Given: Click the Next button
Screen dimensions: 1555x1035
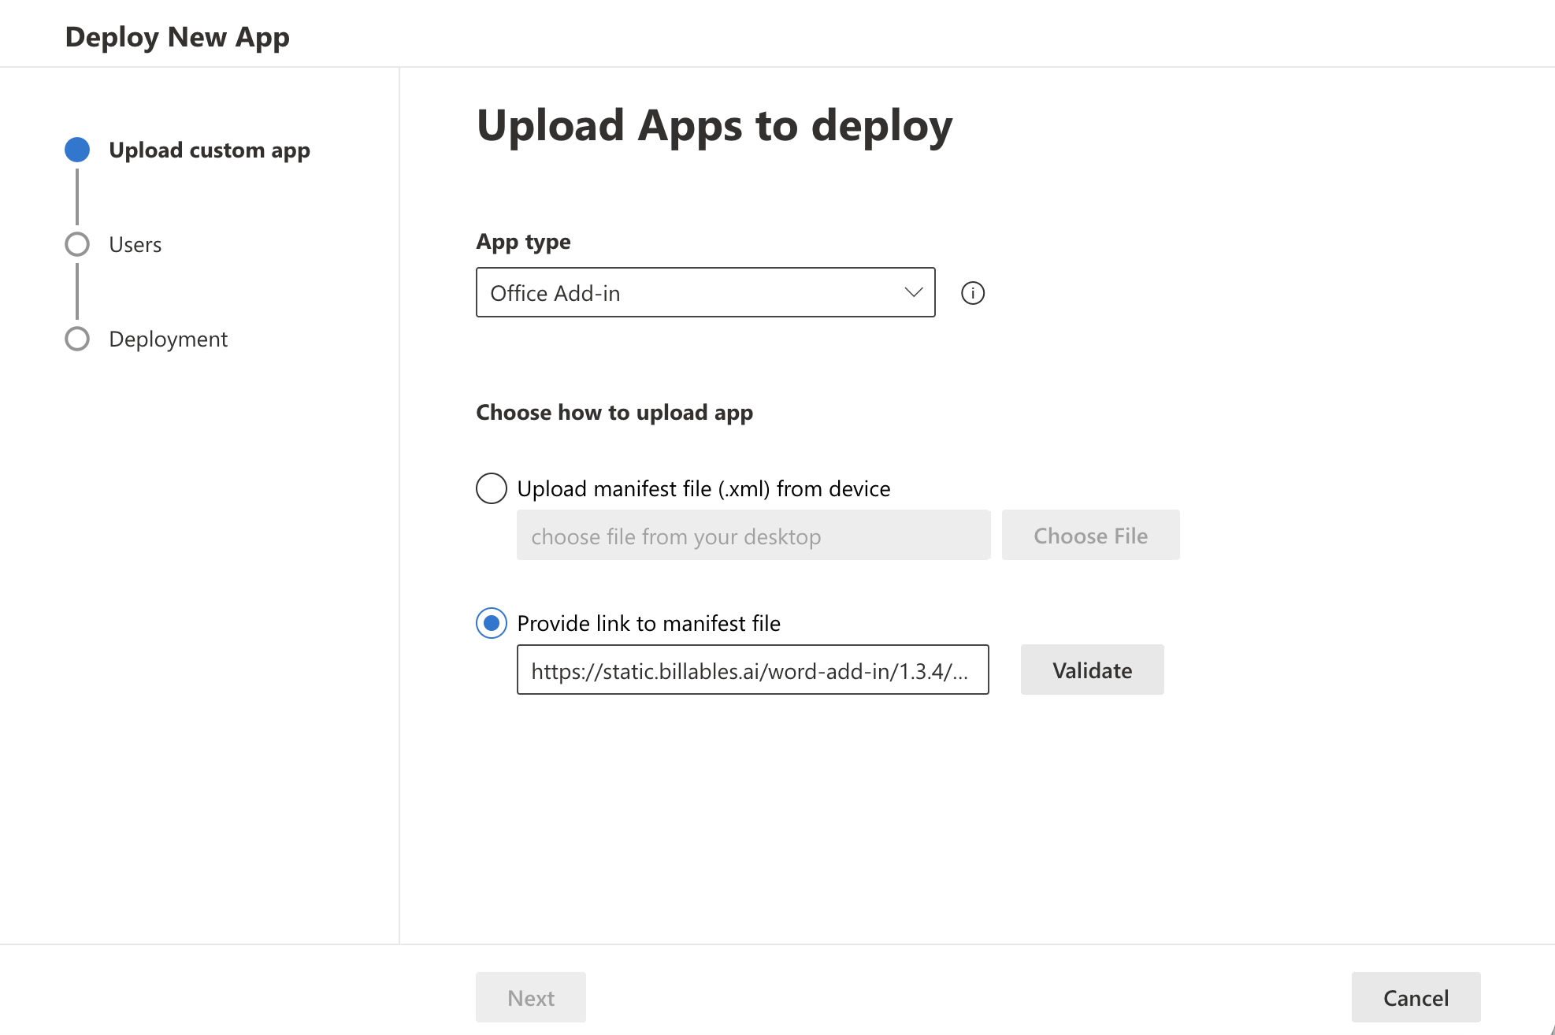Looking at the screenshot, I should tap(530, 997).
